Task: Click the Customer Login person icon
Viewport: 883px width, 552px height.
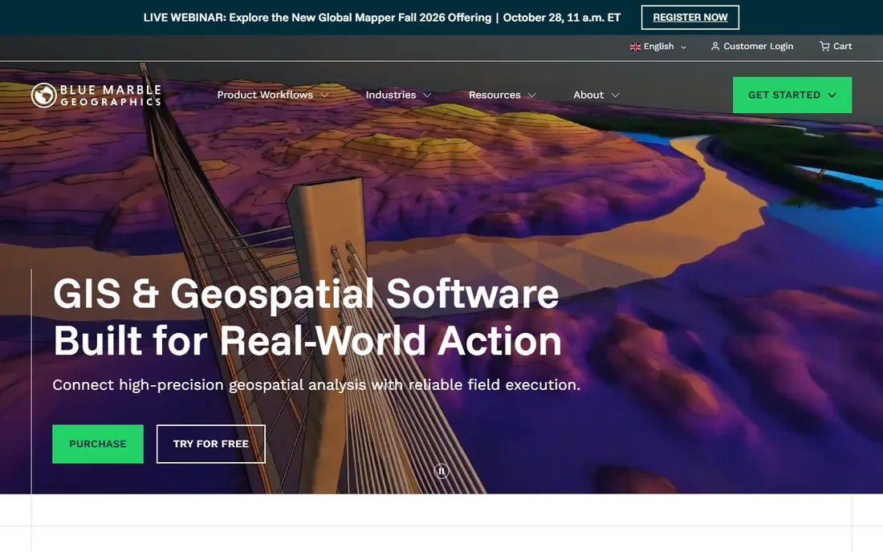Action: (715, 47)
